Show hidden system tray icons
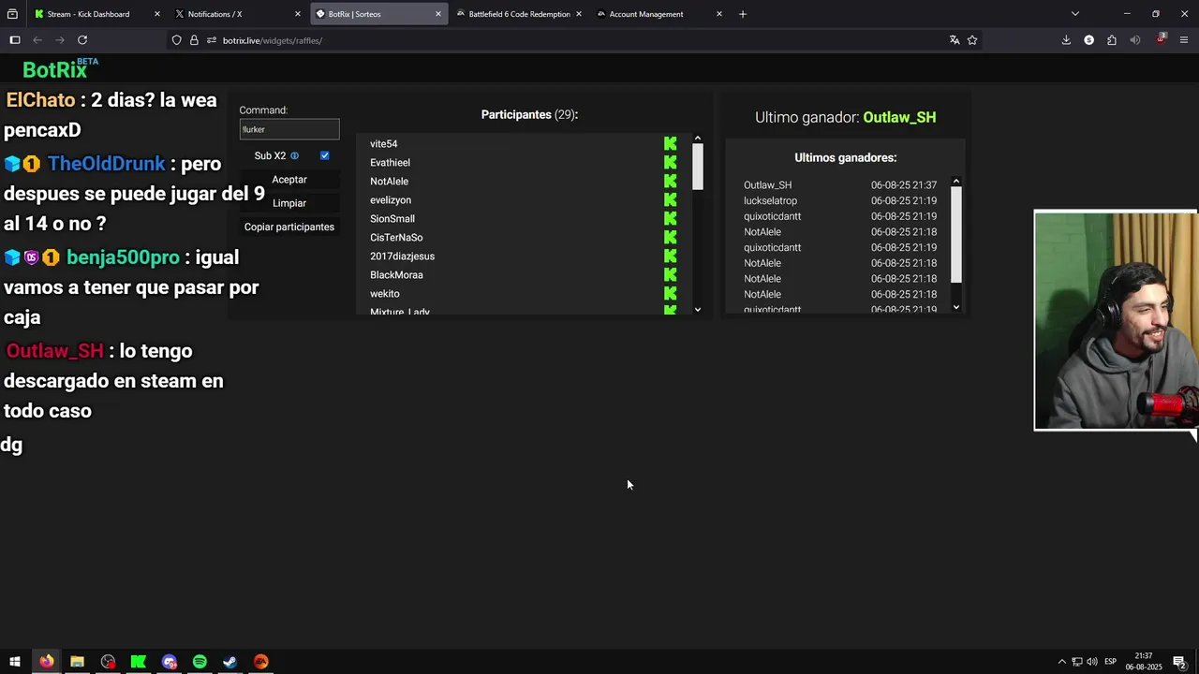The width and height of the screenshot is (1199, 674). [1061, 662]
